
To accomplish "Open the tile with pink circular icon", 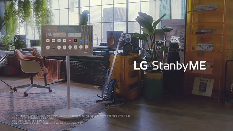I will click(64, 47).
